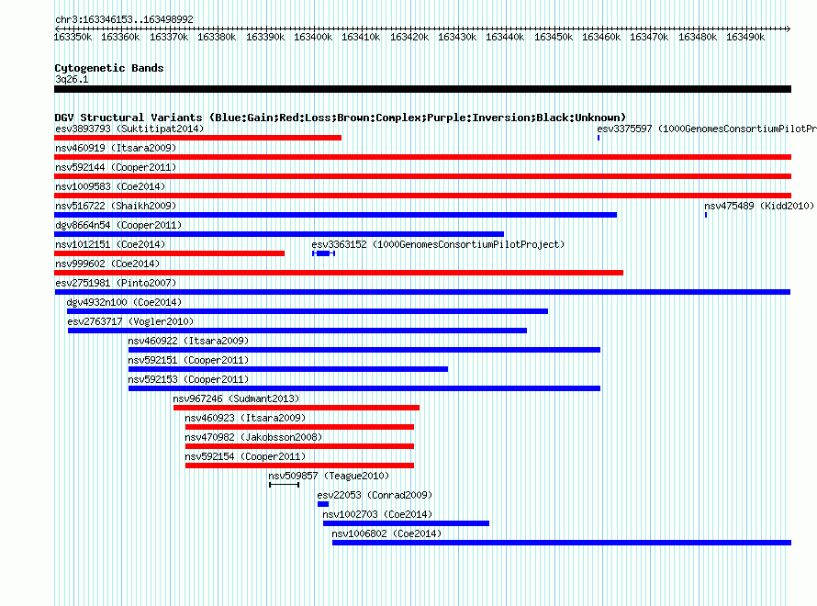817x606 pixels.
Task: Click the chr3:163346153..163498992 region label
Action: [124, 19]
